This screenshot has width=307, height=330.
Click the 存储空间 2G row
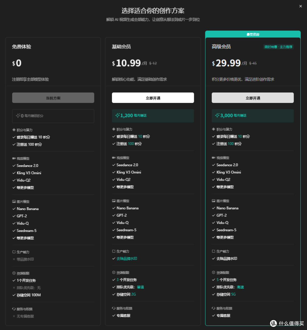point(124,294)
